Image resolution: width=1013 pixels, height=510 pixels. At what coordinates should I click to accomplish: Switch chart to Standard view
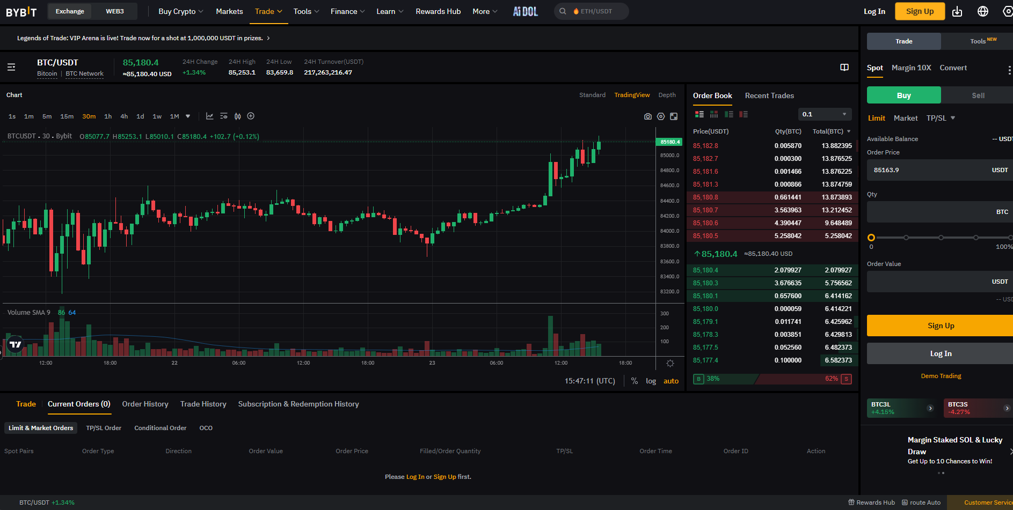(x=592, y=95)
